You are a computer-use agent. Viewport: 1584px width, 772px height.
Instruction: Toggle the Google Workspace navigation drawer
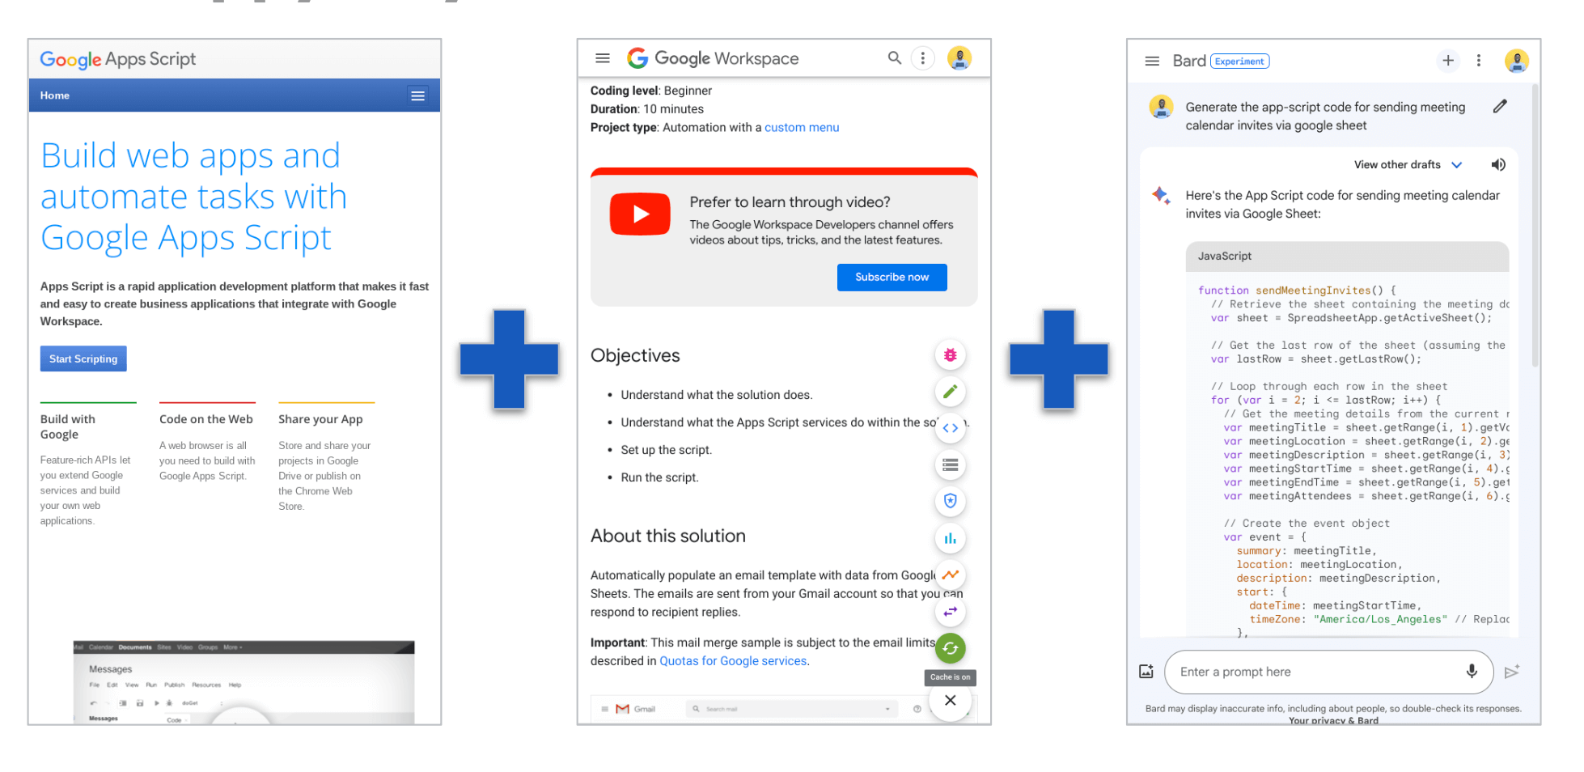pos(602,57)
